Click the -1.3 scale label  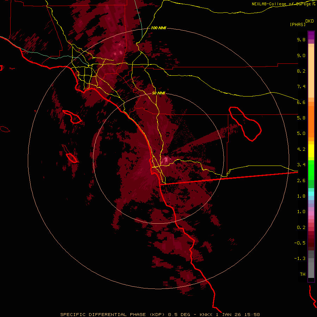tap(300, 259)
